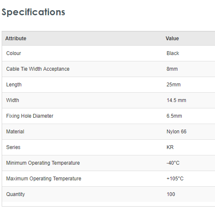Viewport: 215px width, 210px height.
Task: Click the -40°C temperature value
Action: pyautogui.click(x=173, y=163)
